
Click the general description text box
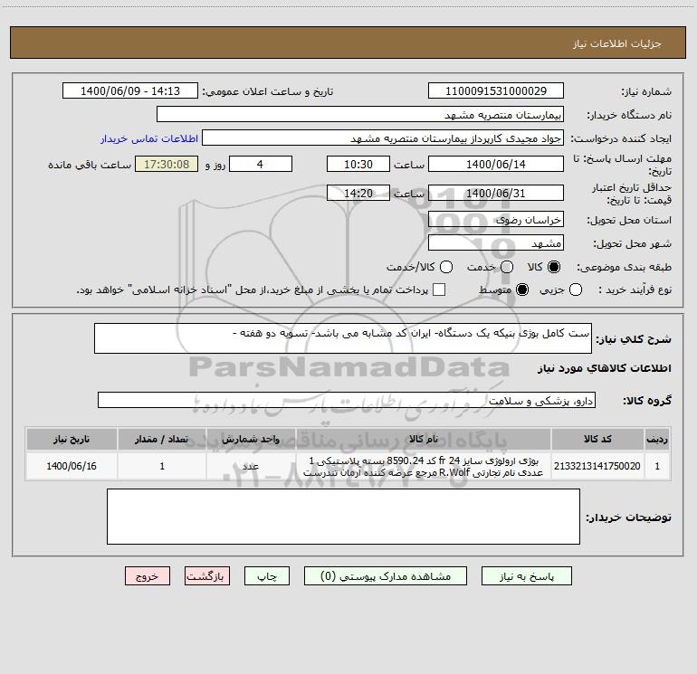tap(343, 338)
